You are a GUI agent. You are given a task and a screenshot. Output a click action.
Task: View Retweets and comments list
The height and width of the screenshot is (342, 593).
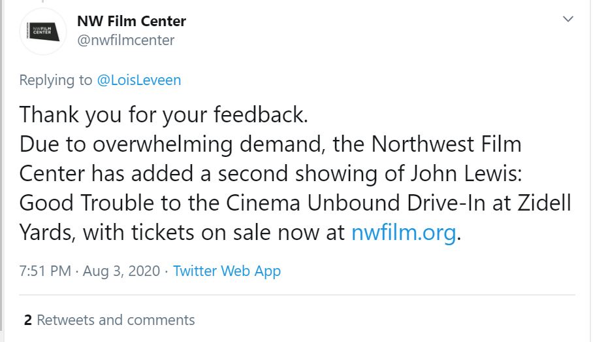coord(116,320)
